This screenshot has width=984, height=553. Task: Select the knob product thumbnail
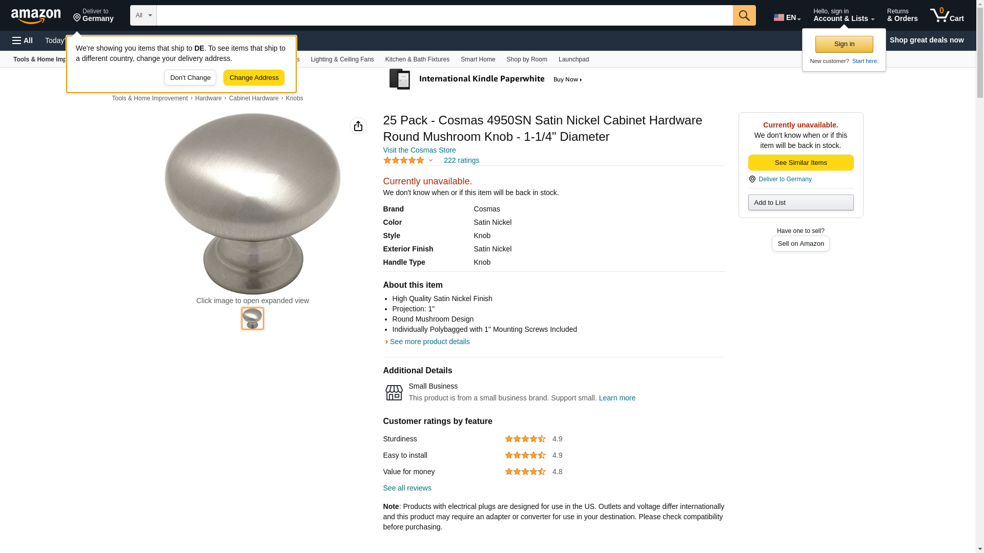pos(253,318)
